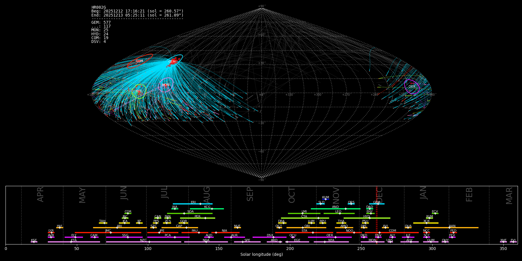Click the URS shower label in timeline
The width and height of the screenshot is (522, 261).
[x=389, y=240]
